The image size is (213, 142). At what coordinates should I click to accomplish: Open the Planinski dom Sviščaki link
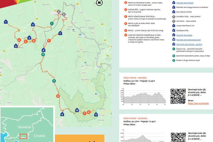pos(186,3)
